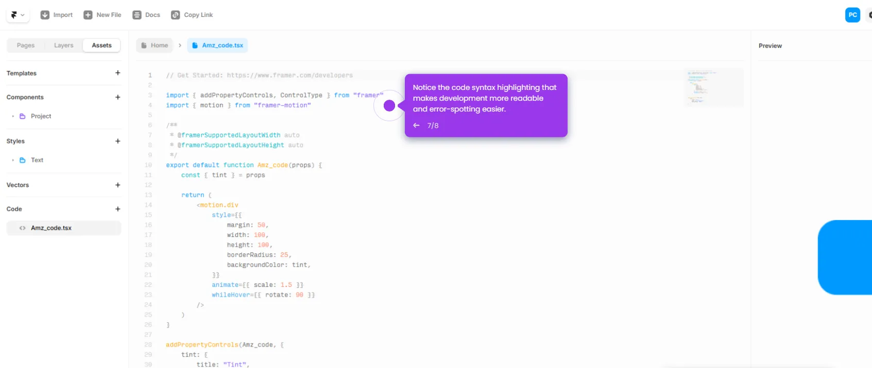This screenshot has height=368, width=872.
Task: Add a new Vector with plus
Action: coord(118,185)
